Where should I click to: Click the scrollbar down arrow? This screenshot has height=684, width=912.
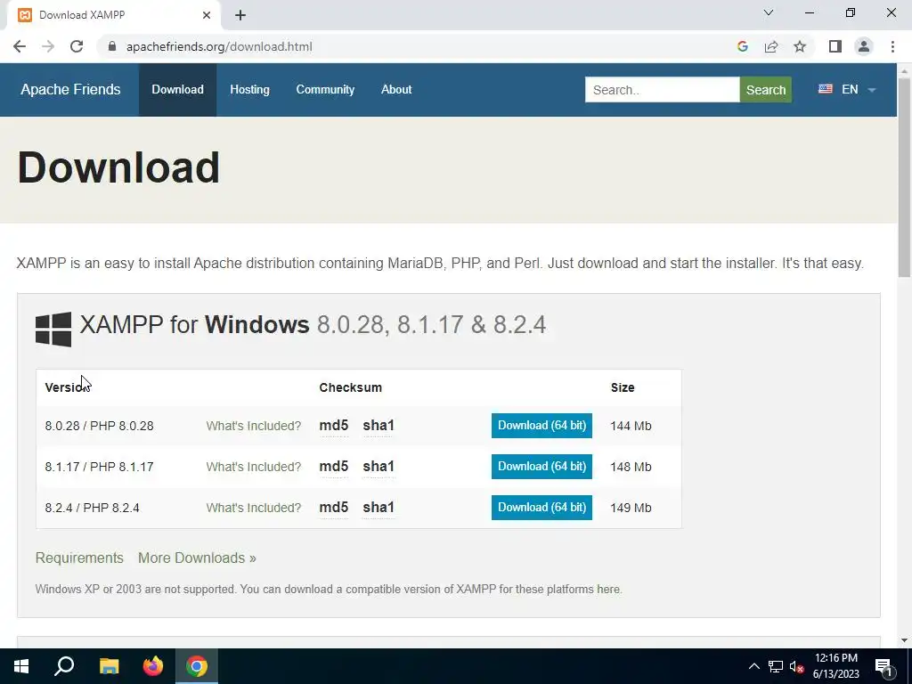tap(905, 640)
